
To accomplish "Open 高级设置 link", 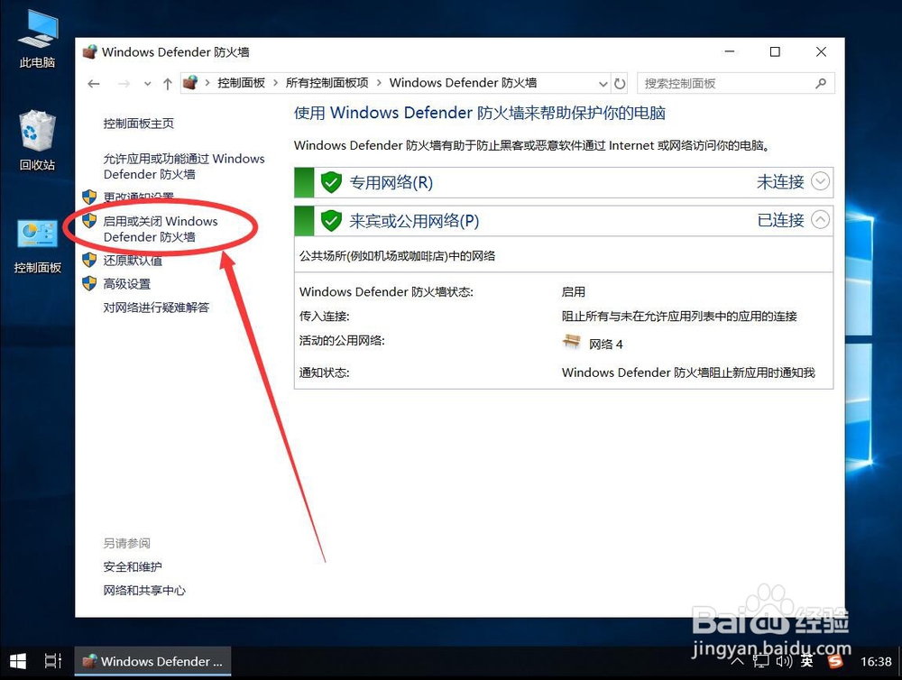I will (126, 283).
